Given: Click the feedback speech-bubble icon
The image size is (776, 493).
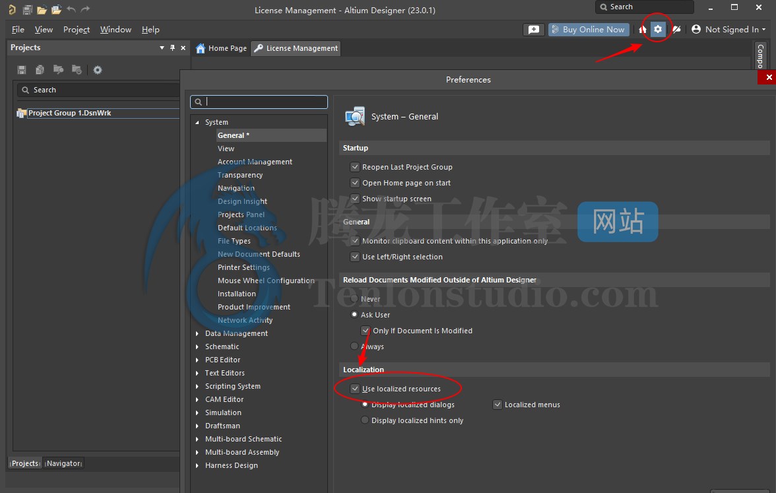Looking at the screenshot, I should 533,30.
